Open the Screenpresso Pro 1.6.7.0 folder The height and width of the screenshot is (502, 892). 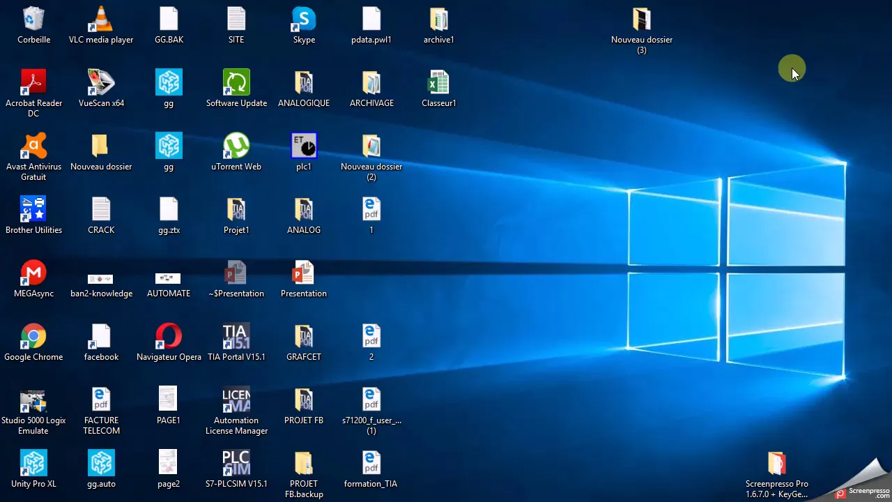(x=777, y=464)
